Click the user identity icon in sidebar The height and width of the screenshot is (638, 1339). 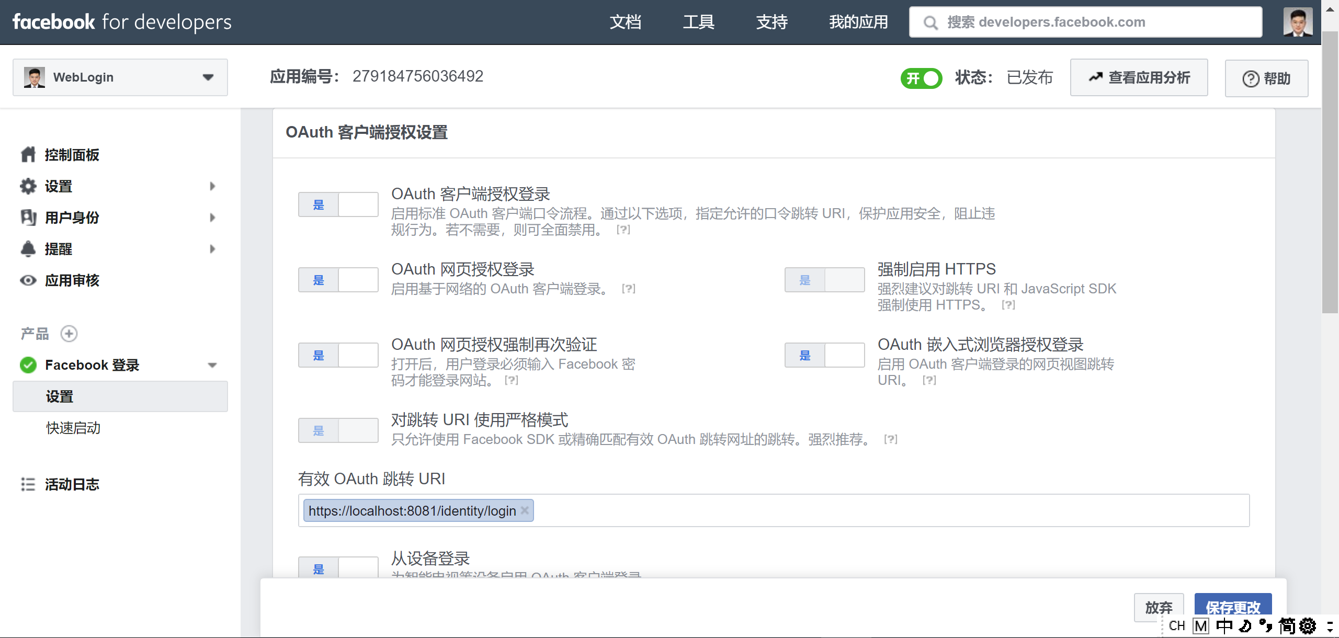click(28, 218)
